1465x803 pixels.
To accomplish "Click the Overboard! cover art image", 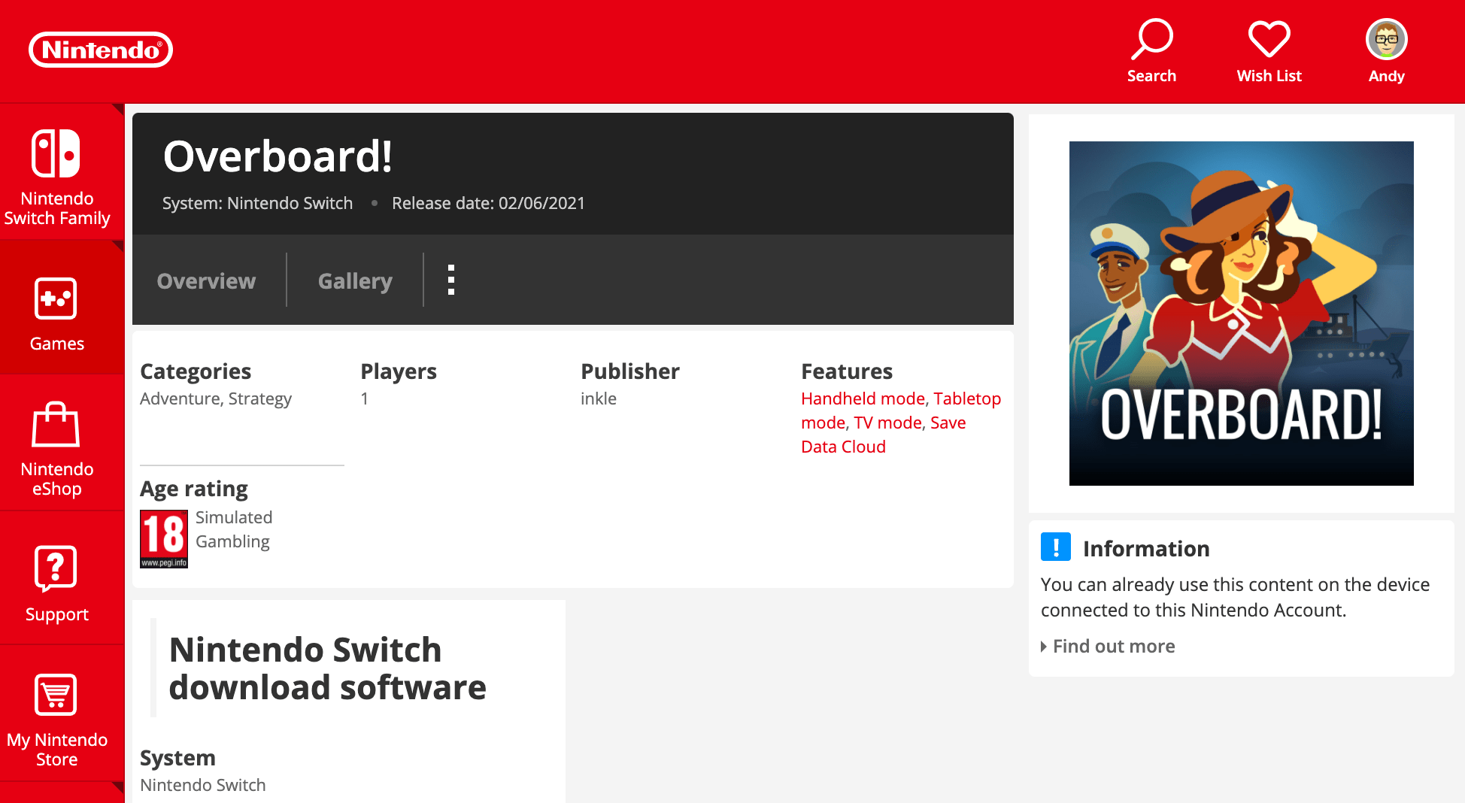I will pyautogui.click(x=1242, y=314).
